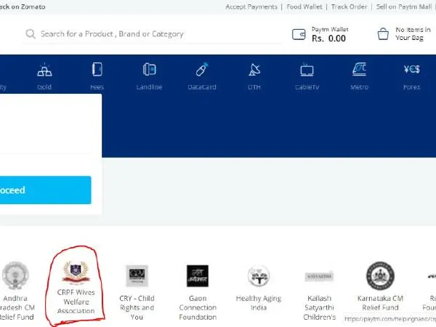436x327 pixels.
Task: Open the Paytm Wallet icon
Action: 299,34
